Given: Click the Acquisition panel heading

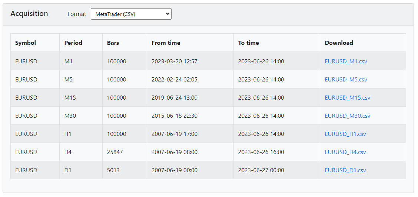Looking at the screenshot, I should point(29,14).
